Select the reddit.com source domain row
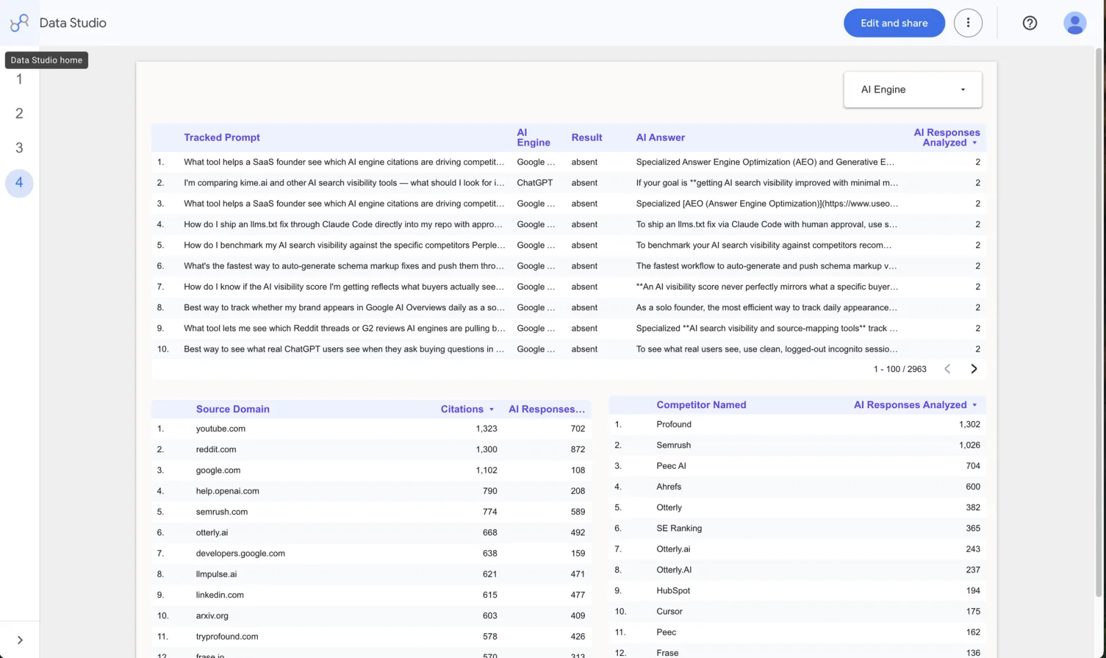The image size is (1106, 658). coord(371,449)
